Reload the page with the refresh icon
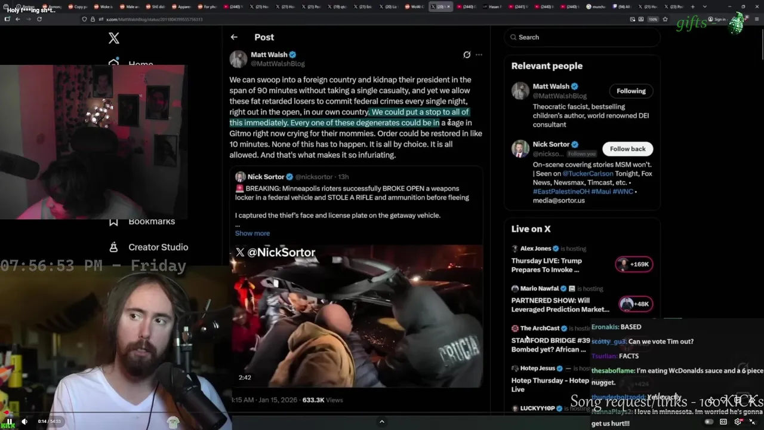This screenshot has width=764, height=430. coord(39,19)
